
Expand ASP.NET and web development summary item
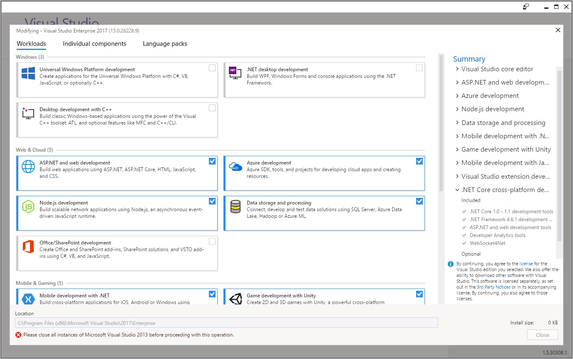tap(457, 82)
